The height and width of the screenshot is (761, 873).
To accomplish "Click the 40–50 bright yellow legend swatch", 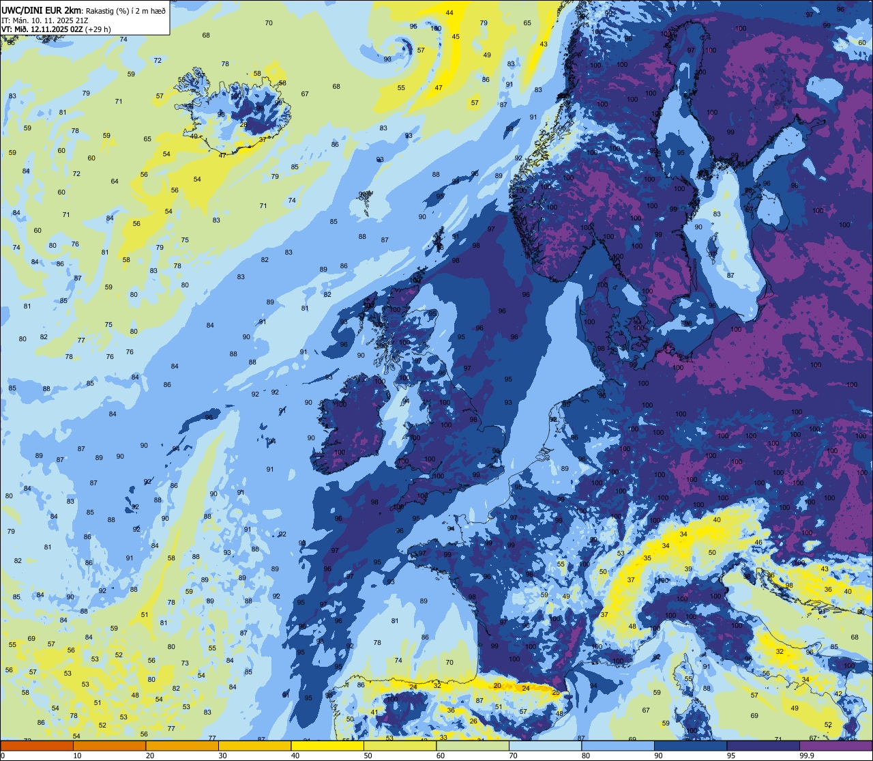I will tap(327, 745).
